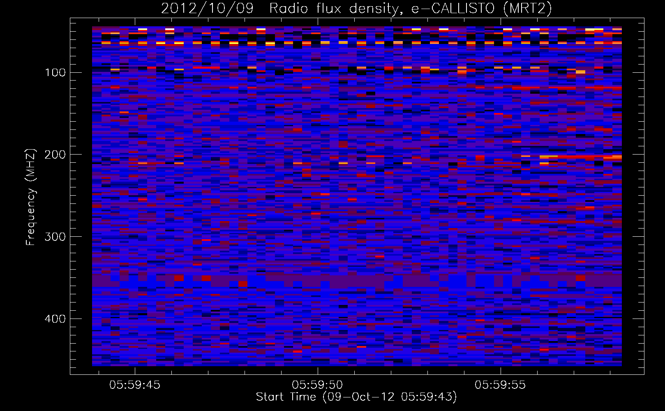Click the '100' frequency tick label

coord(55,73)
